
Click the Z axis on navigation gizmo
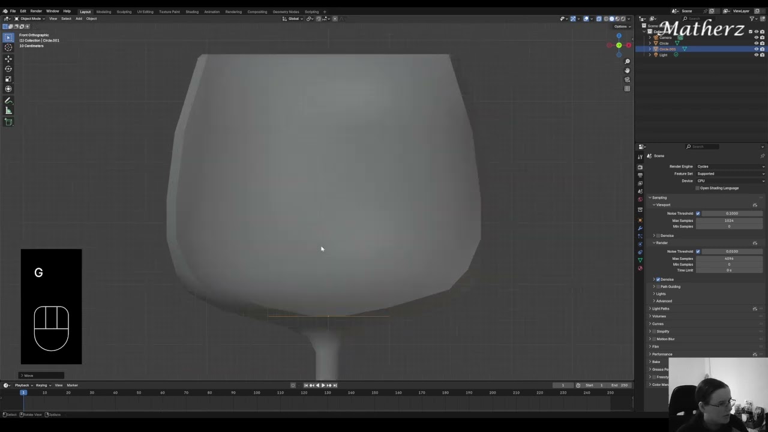tap(619, 35)
